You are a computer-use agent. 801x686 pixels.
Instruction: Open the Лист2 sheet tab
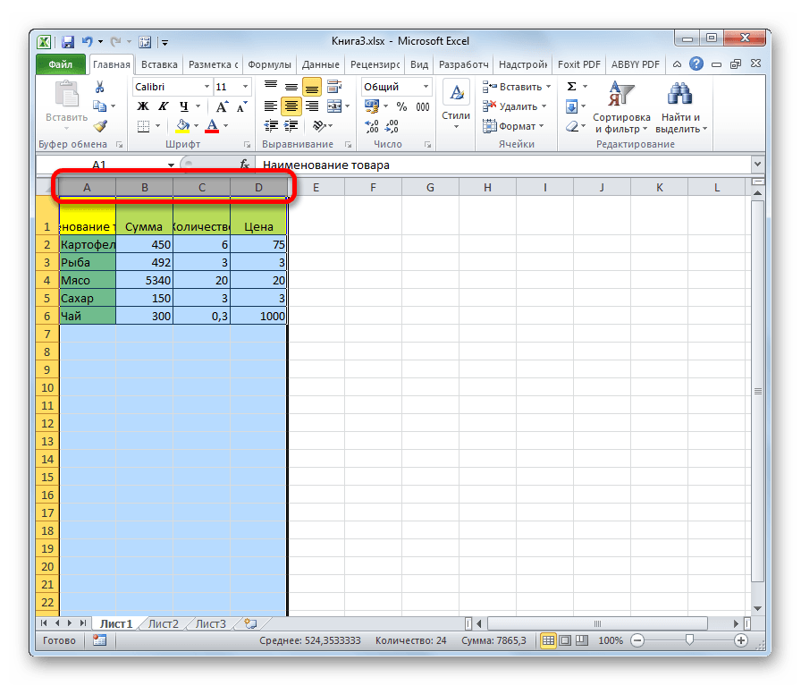(163, 623)
